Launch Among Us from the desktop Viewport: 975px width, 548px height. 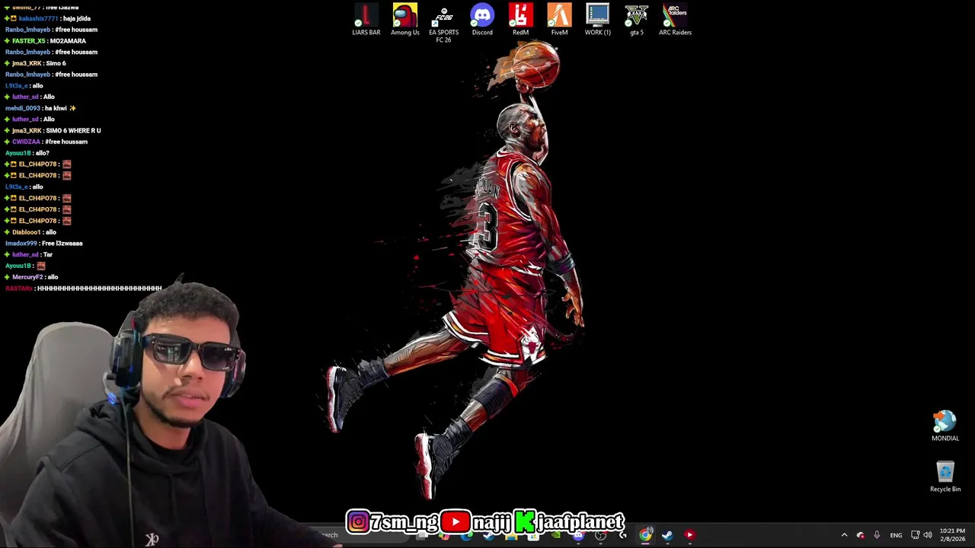[x=405, y=20]
